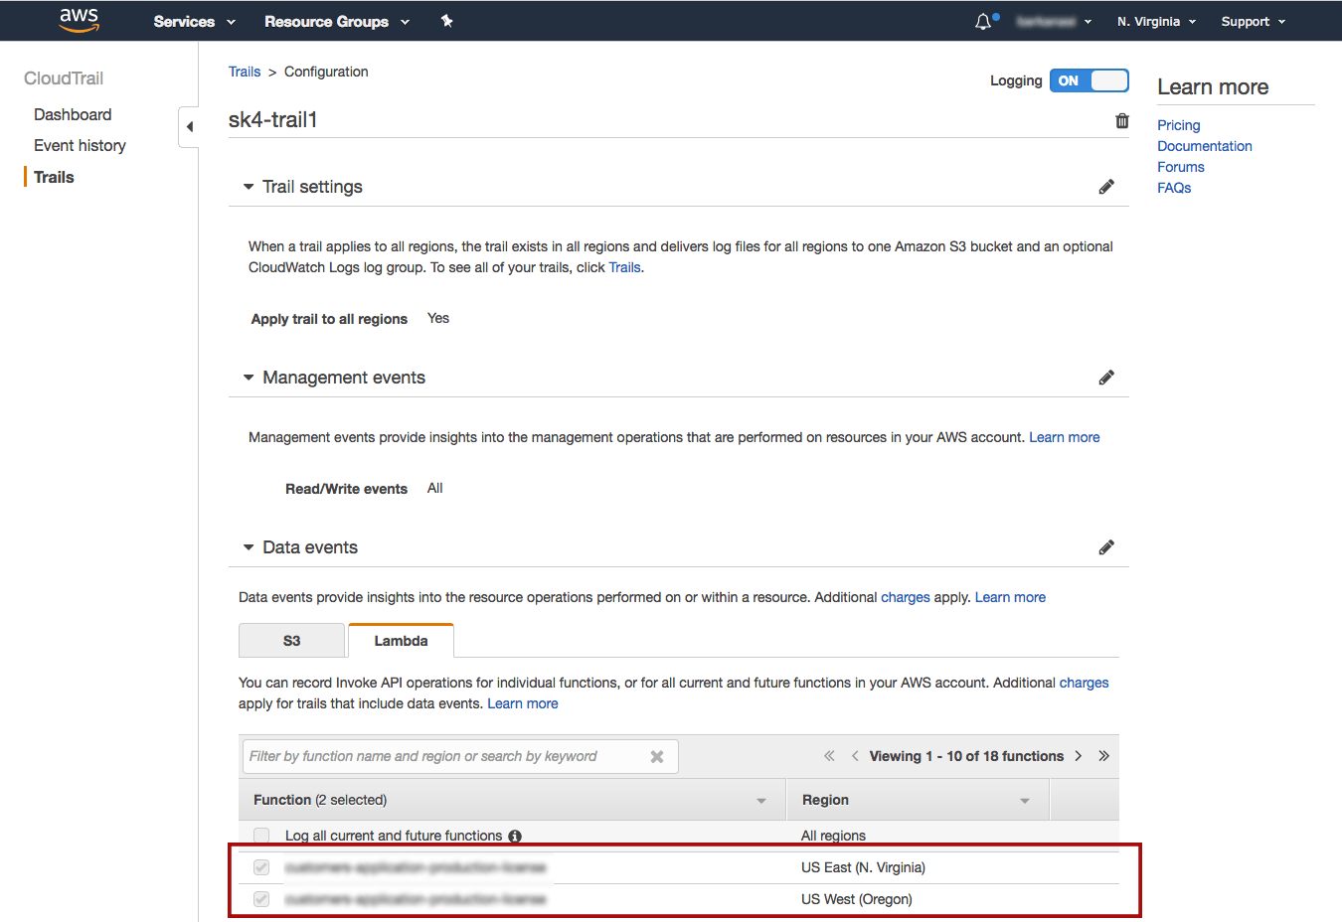Open the Support dropdown menu

(1254, 21)
